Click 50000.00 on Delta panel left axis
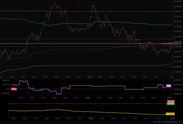This screenshot has width=183, height=124. 6,80
